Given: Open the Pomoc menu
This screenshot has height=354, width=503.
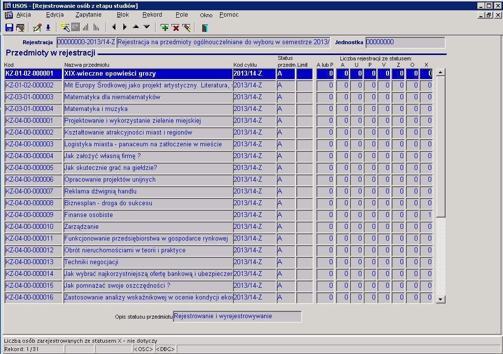Looking at the screenshot, I should click(229, 15).
